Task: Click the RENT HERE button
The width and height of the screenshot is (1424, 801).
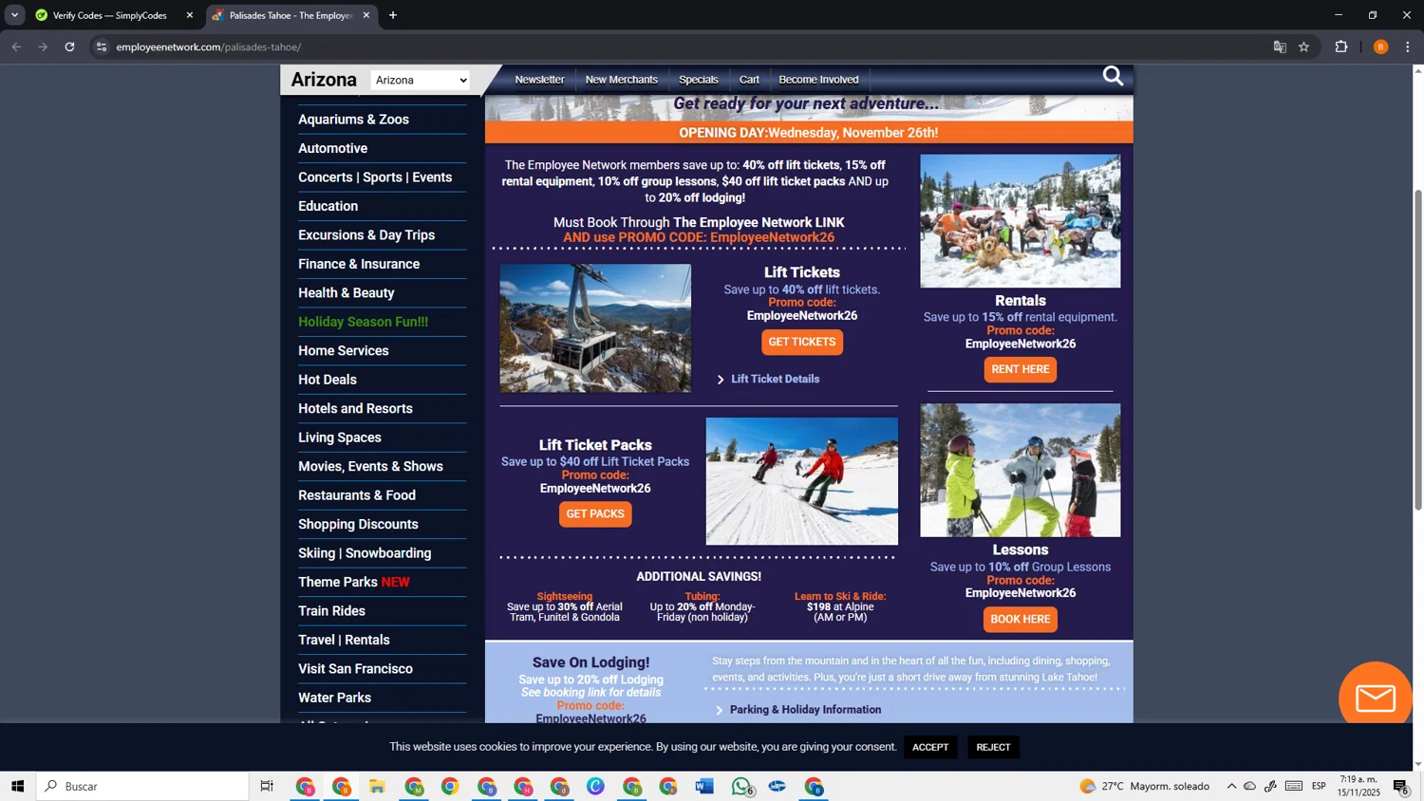Action: 1021,369
